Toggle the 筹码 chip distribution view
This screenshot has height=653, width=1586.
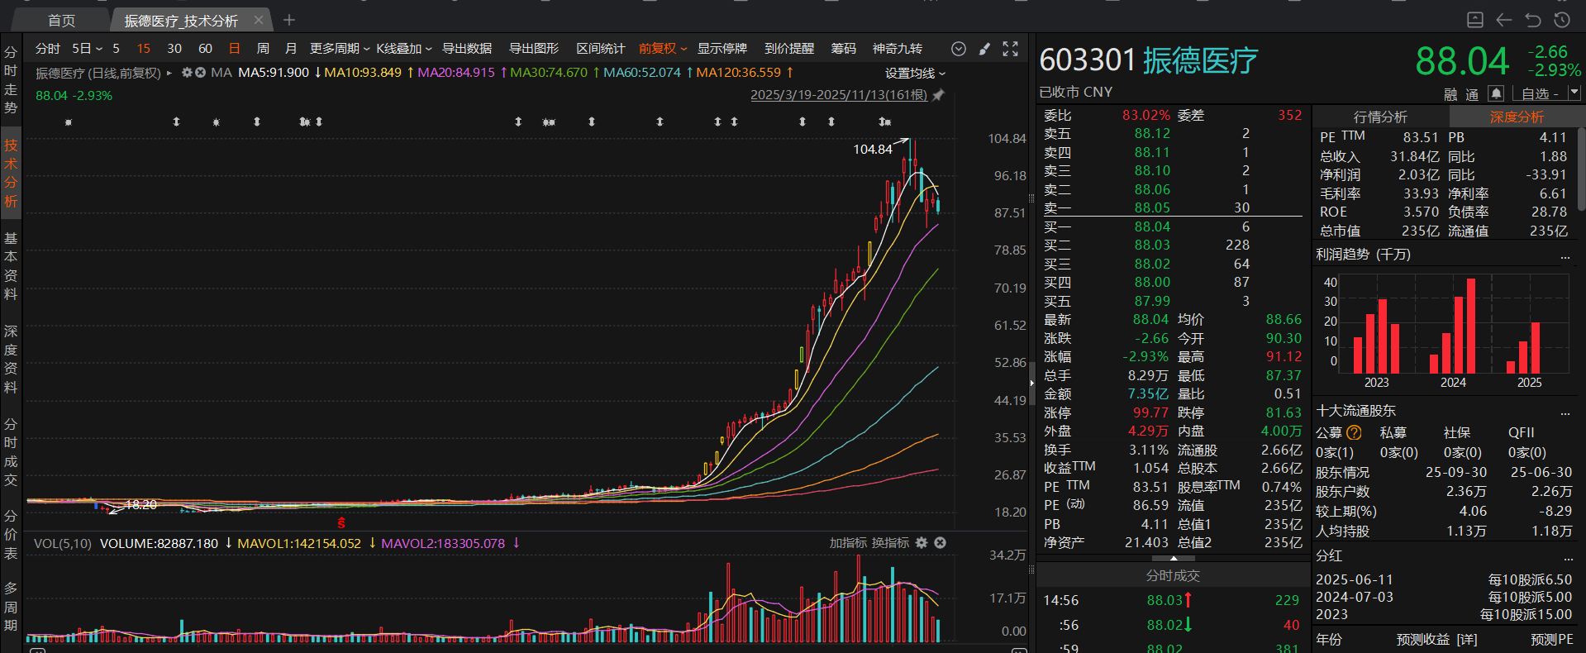click(843, 49)
